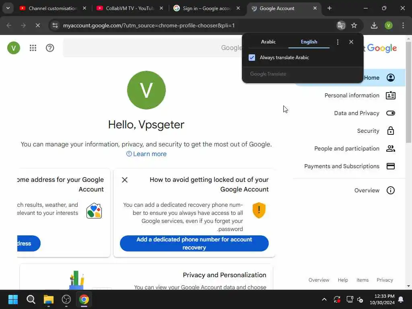Viewport: 412px width, 309px height.
Task: Open Windows taskbar search
Action: click(x=31, y=299)
